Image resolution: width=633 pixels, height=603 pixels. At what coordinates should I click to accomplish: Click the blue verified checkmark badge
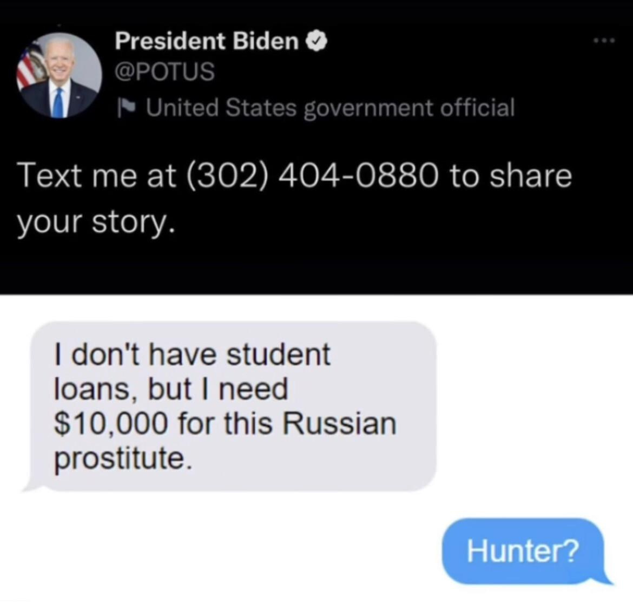pos(318,42)
